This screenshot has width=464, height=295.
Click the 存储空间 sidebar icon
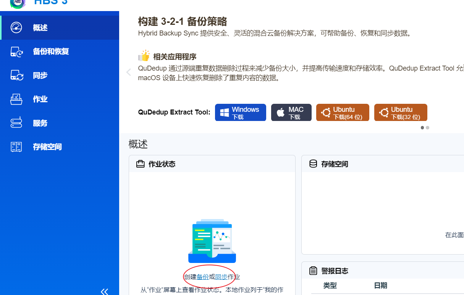tap(16, 147)
